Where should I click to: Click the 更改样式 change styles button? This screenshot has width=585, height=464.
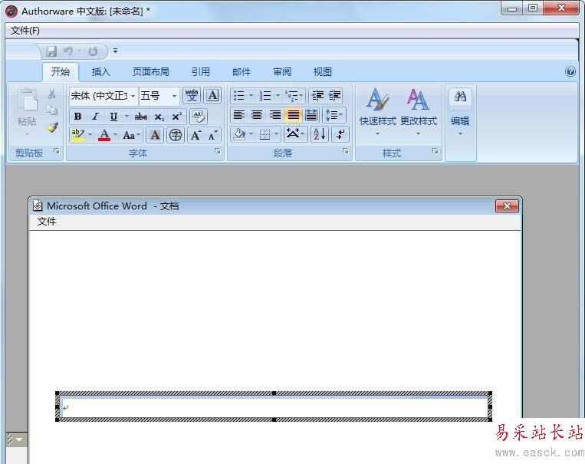[418, 112]
